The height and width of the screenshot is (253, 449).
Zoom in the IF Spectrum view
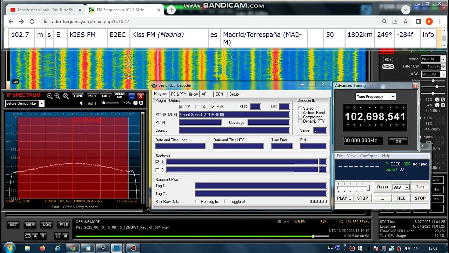click(58, 96)
